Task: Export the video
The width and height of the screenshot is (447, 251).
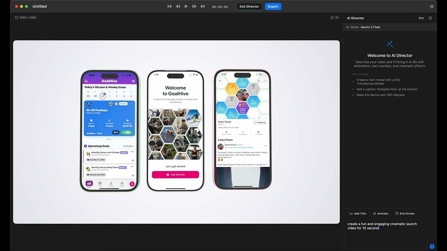Action: click(x=273, y=6)
